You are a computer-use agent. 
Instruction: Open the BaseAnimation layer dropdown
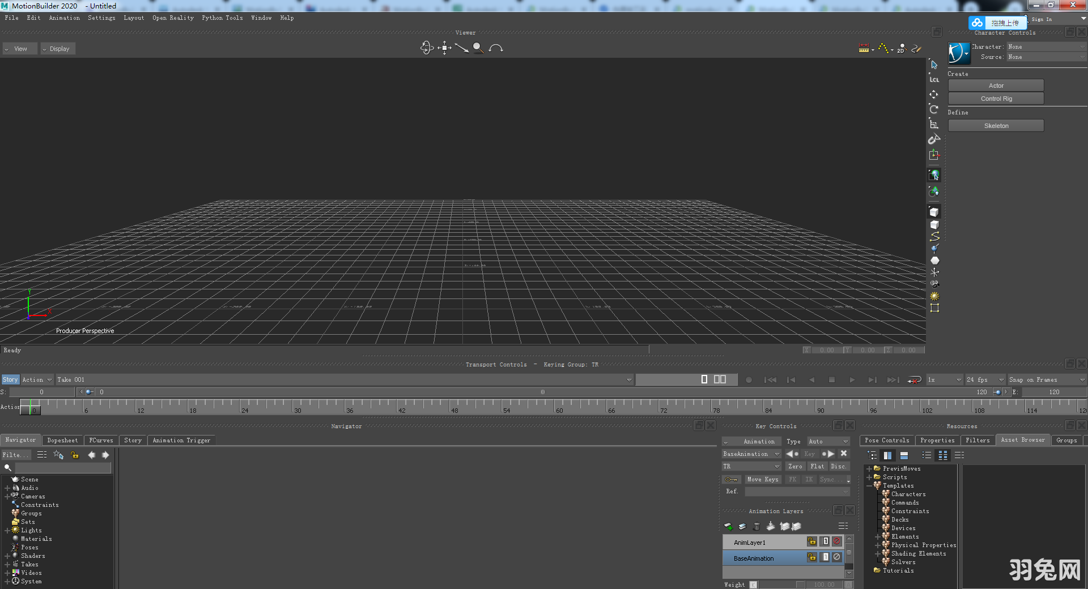point(778,454)
